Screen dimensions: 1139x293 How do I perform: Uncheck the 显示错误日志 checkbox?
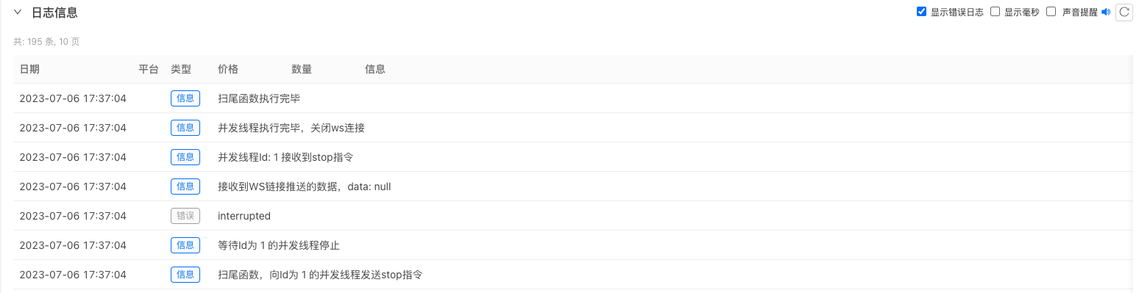point(921,12)
